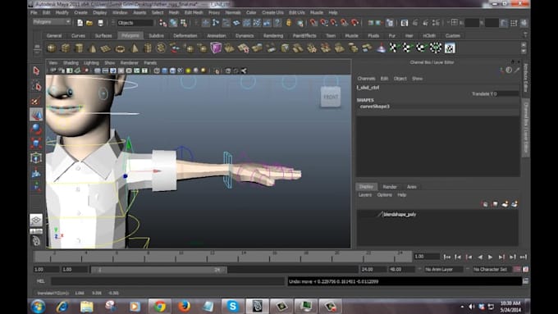Click the playback range slider bar
This screenshot has width=558, height=314.
(158, 270)
